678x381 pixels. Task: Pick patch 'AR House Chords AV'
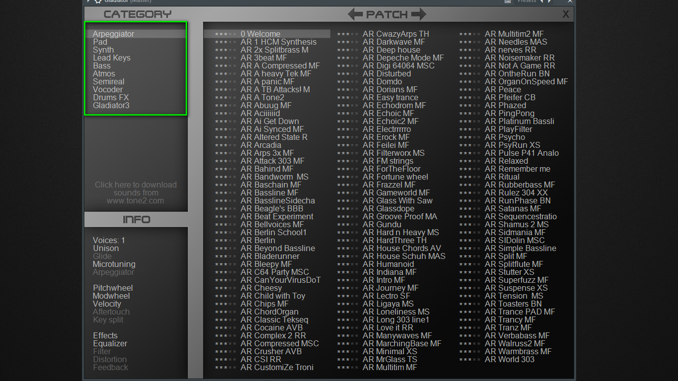pyautogui.click(x=402, y=249)
